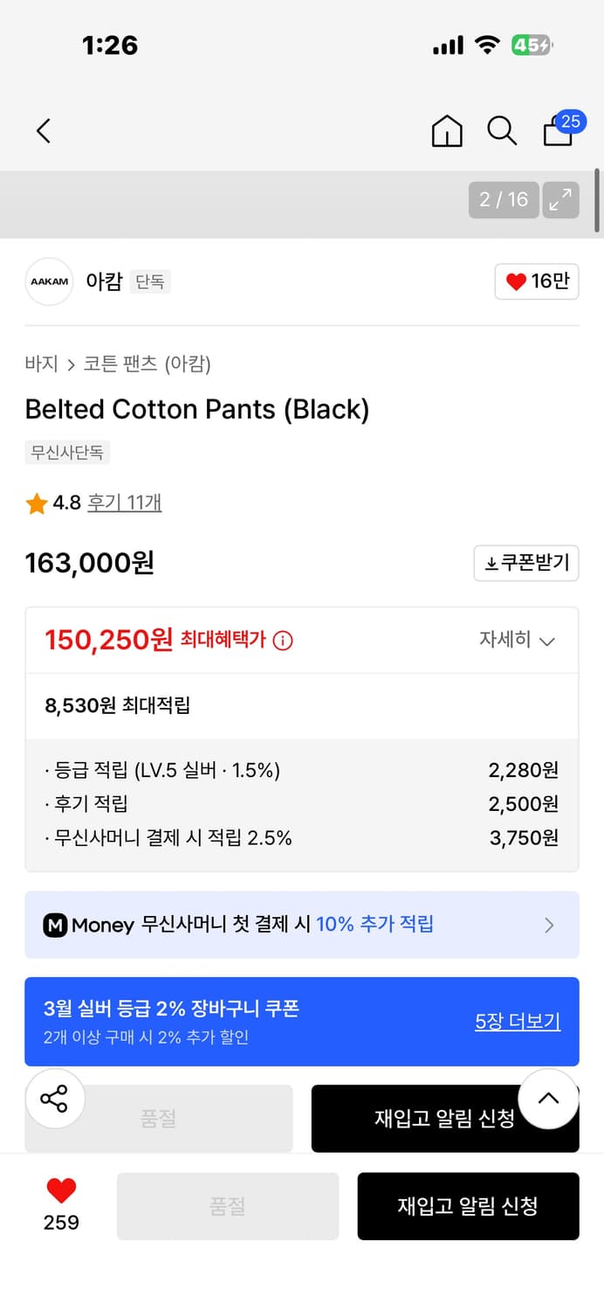
Task: Request restock alert with 재입고 알림 신청
Action: coord(468,1206)
